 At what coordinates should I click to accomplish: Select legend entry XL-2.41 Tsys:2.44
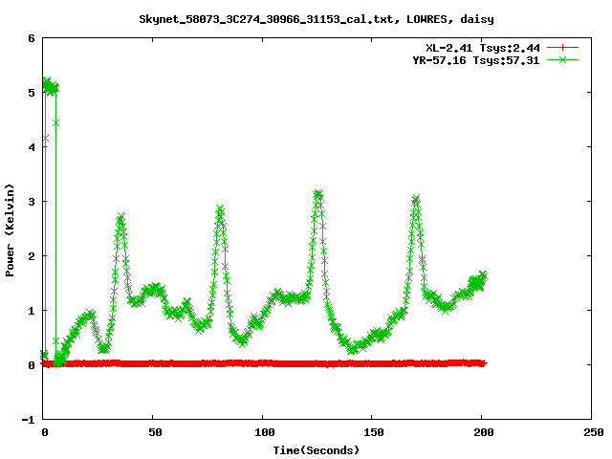[x=483, y=48]
